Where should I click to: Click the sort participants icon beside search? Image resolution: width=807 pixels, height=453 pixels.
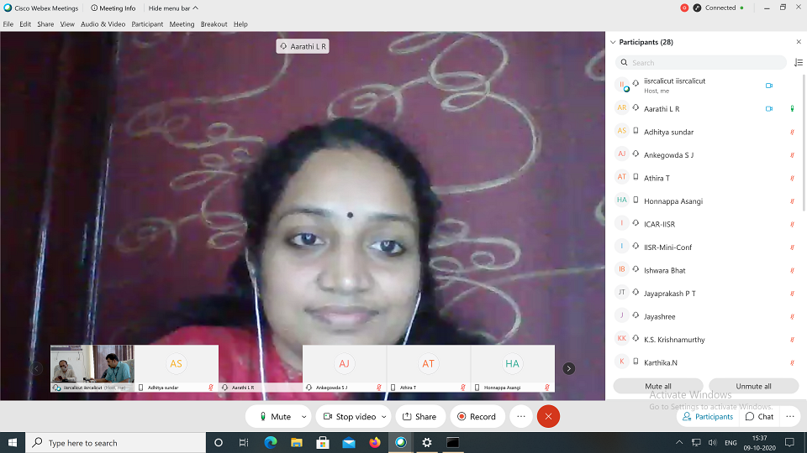click(798, 63)
